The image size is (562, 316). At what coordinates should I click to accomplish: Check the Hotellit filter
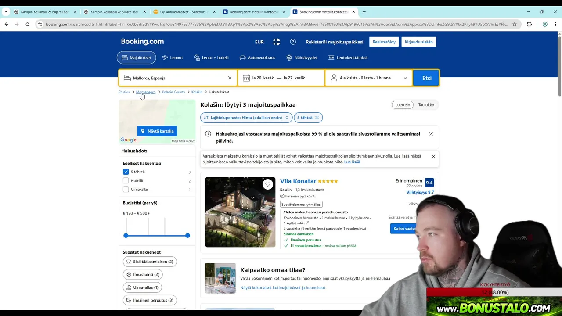(126, 181)
